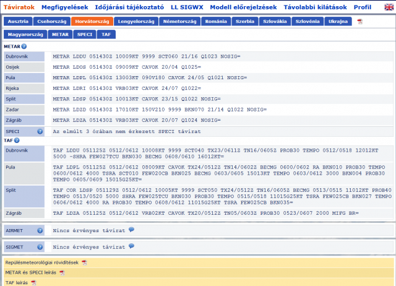Screen dimensions: 396x286
Task: Switch to the TAF tab
Action: [x=106, y=35]
